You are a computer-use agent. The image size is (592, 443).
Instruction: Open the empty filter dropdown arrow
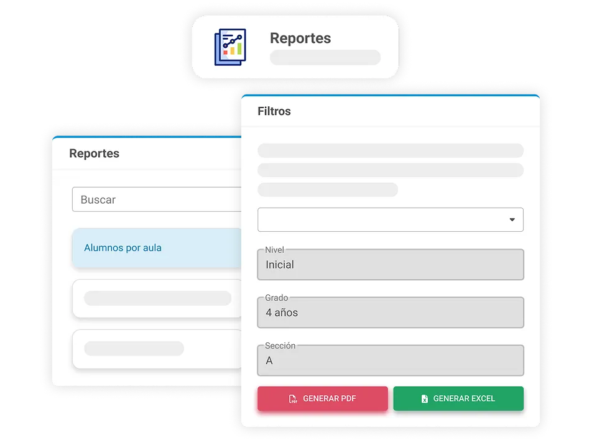click(512, 219)
